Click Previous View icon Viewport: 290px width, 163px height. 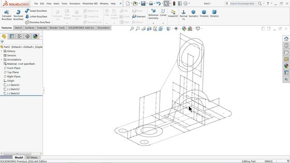(144, 29)
